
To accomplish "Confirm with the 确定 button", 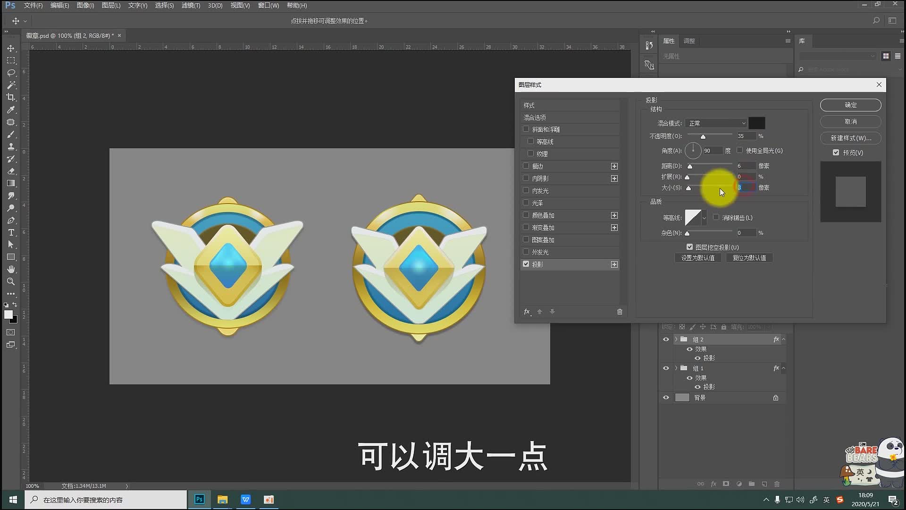I will tap(851, 105).
